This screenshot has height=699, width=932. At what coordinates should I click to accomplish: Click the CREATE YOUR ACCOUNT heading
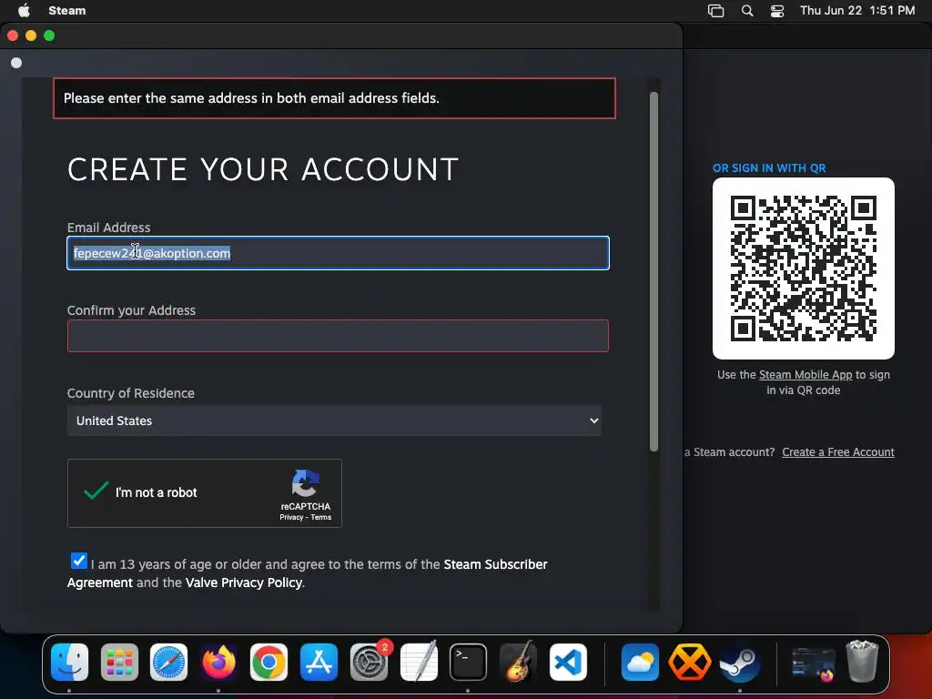click(263, 169)
